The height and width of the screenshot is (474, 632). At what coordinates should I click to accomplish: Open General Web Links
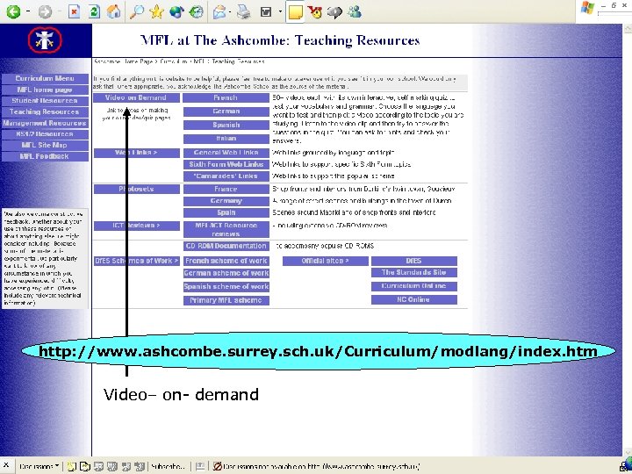226,153
